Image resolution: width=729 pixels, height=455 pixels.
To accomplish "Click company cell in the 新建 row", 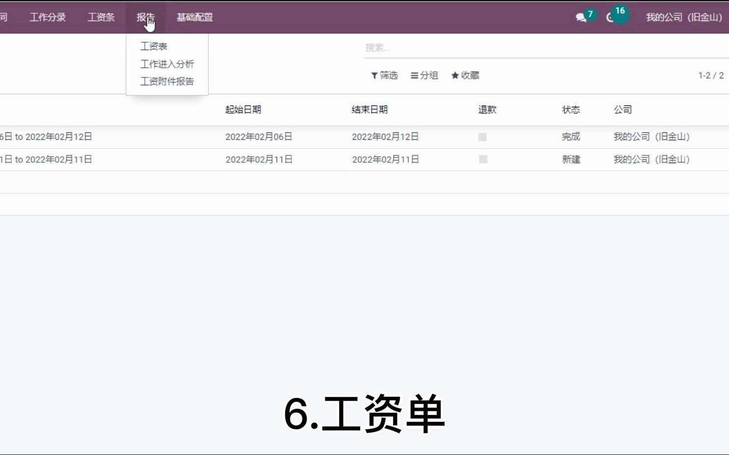I will [652, 159].
